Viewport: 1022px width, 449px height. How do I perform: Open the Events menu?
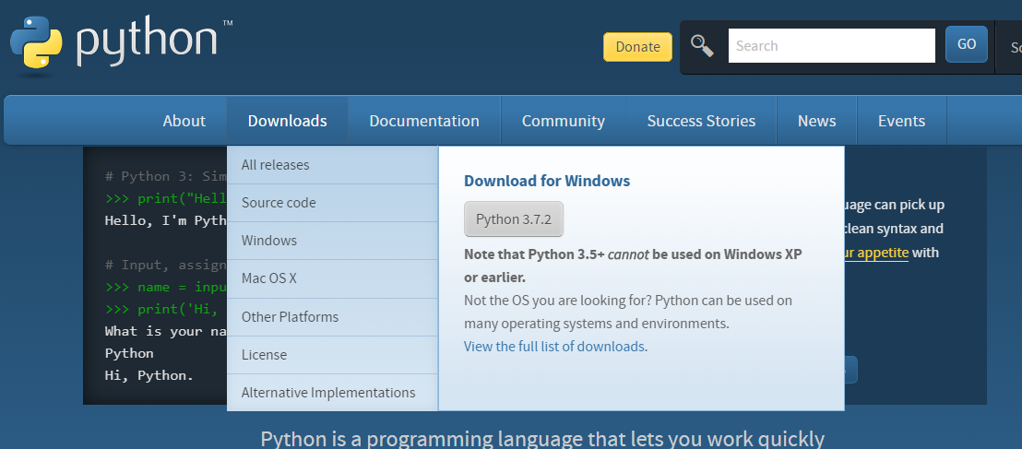[901, 121]
